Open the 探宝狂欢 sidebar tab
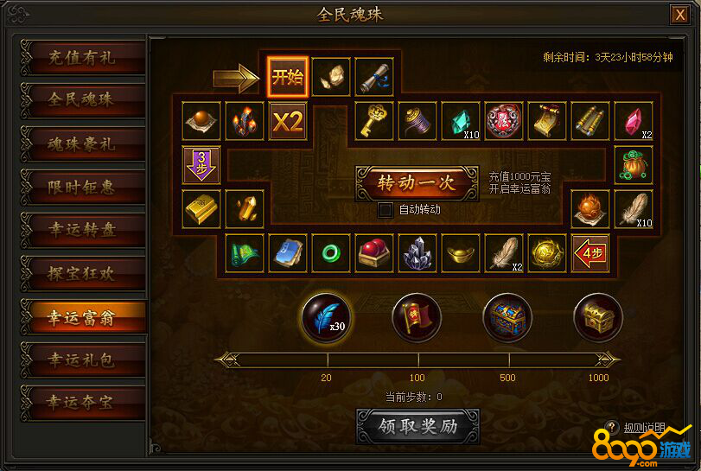 tap(83, 273)
